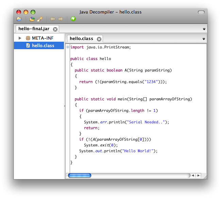The width and height of the screenshot is (221, 198).
Task: Click the boolean keyword
Action: coord(115,70)
